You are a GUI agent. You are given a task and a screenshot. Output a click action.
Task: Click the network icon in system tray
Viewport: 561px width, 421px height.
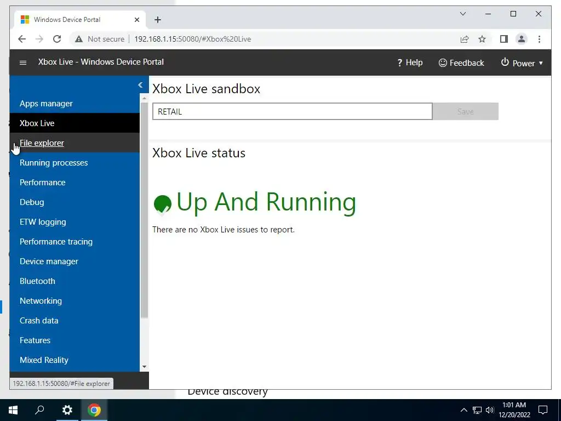[477, 410]
